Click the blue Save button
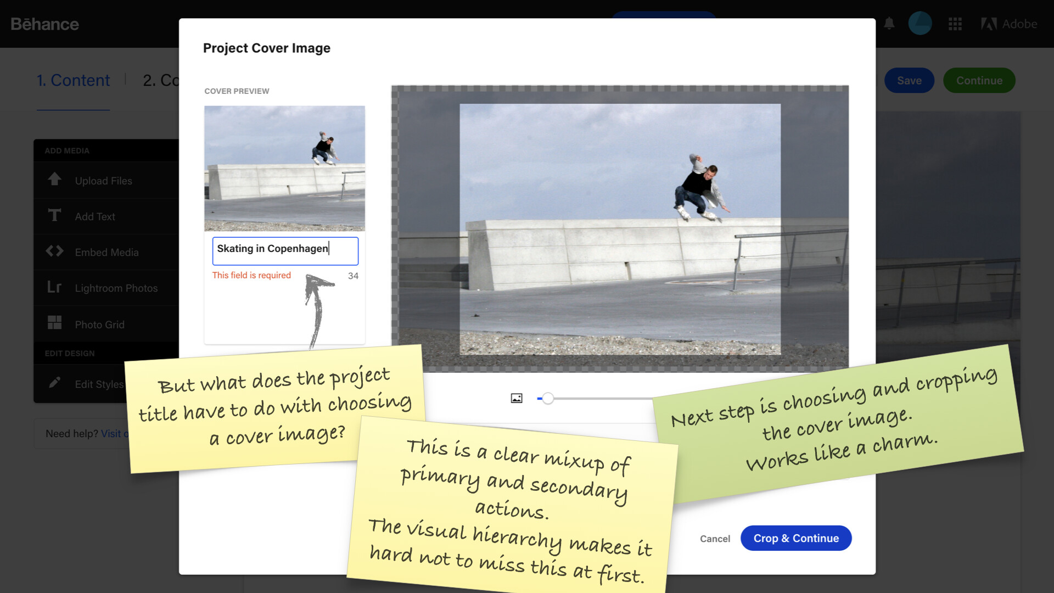The height and width of the screenshot is (593, 1054). pos(909,80)
